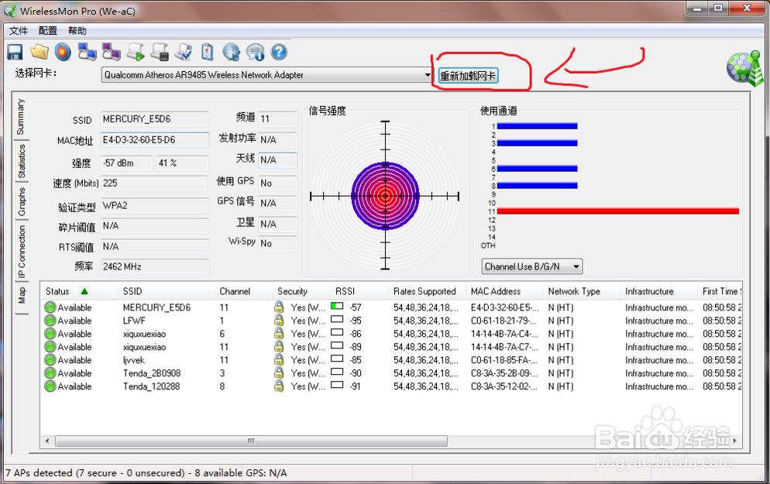Select the ljvvek network row

coord(392,360)
